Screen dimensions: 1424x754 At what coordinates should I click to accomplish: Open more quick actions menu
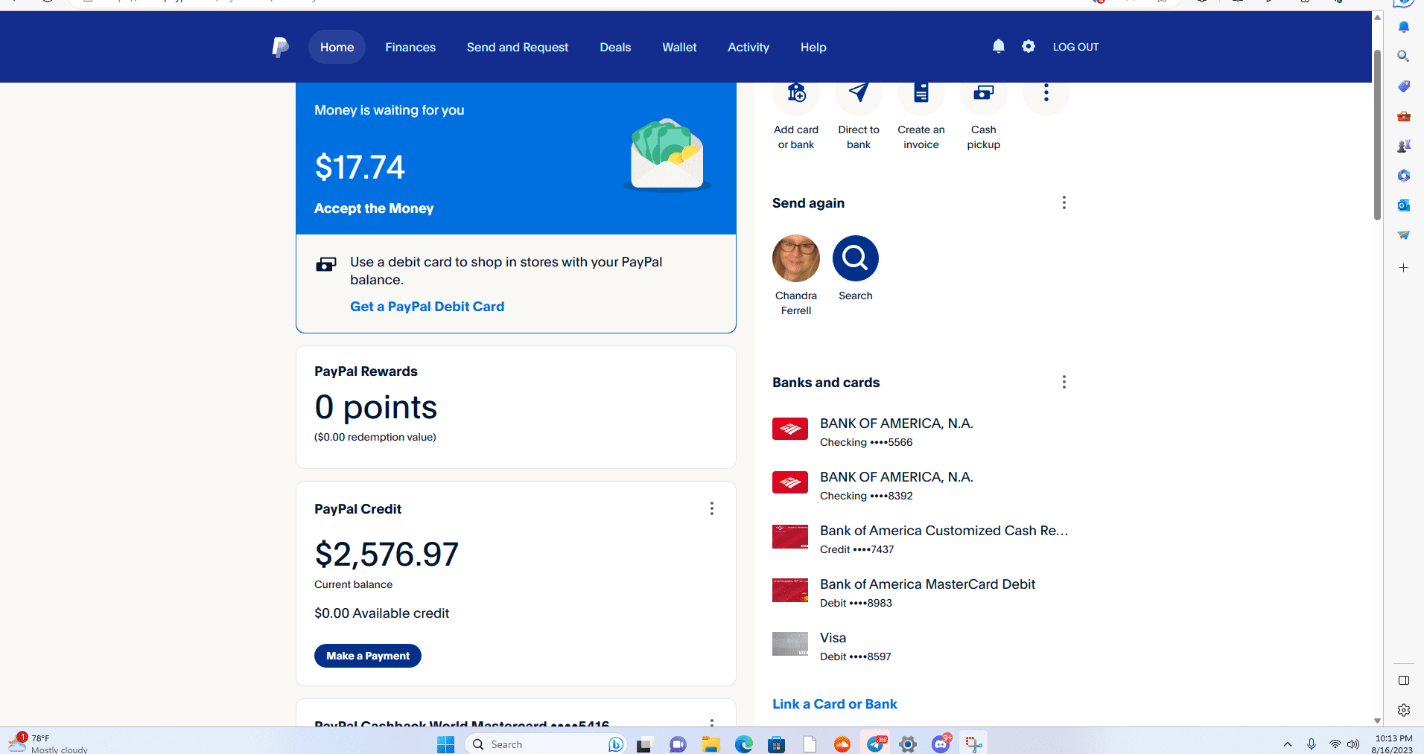[1046, 92]
